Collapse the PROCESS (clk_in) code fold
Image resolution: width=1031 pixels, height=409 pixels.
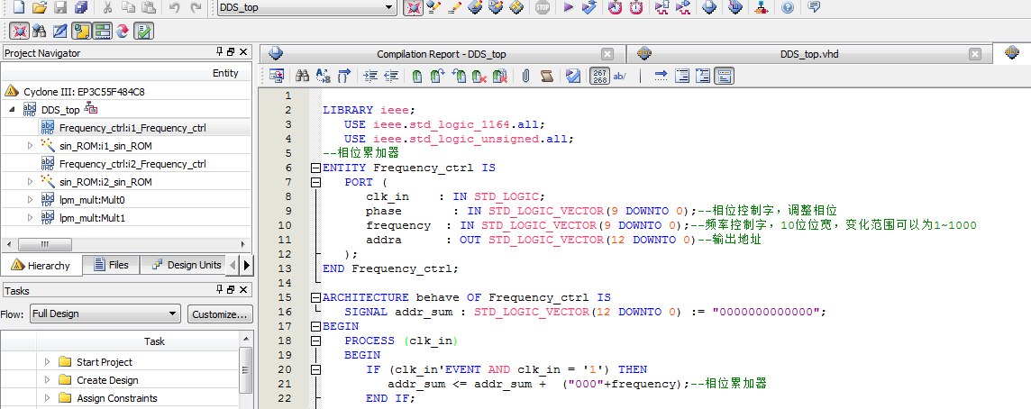pos(315,341)
